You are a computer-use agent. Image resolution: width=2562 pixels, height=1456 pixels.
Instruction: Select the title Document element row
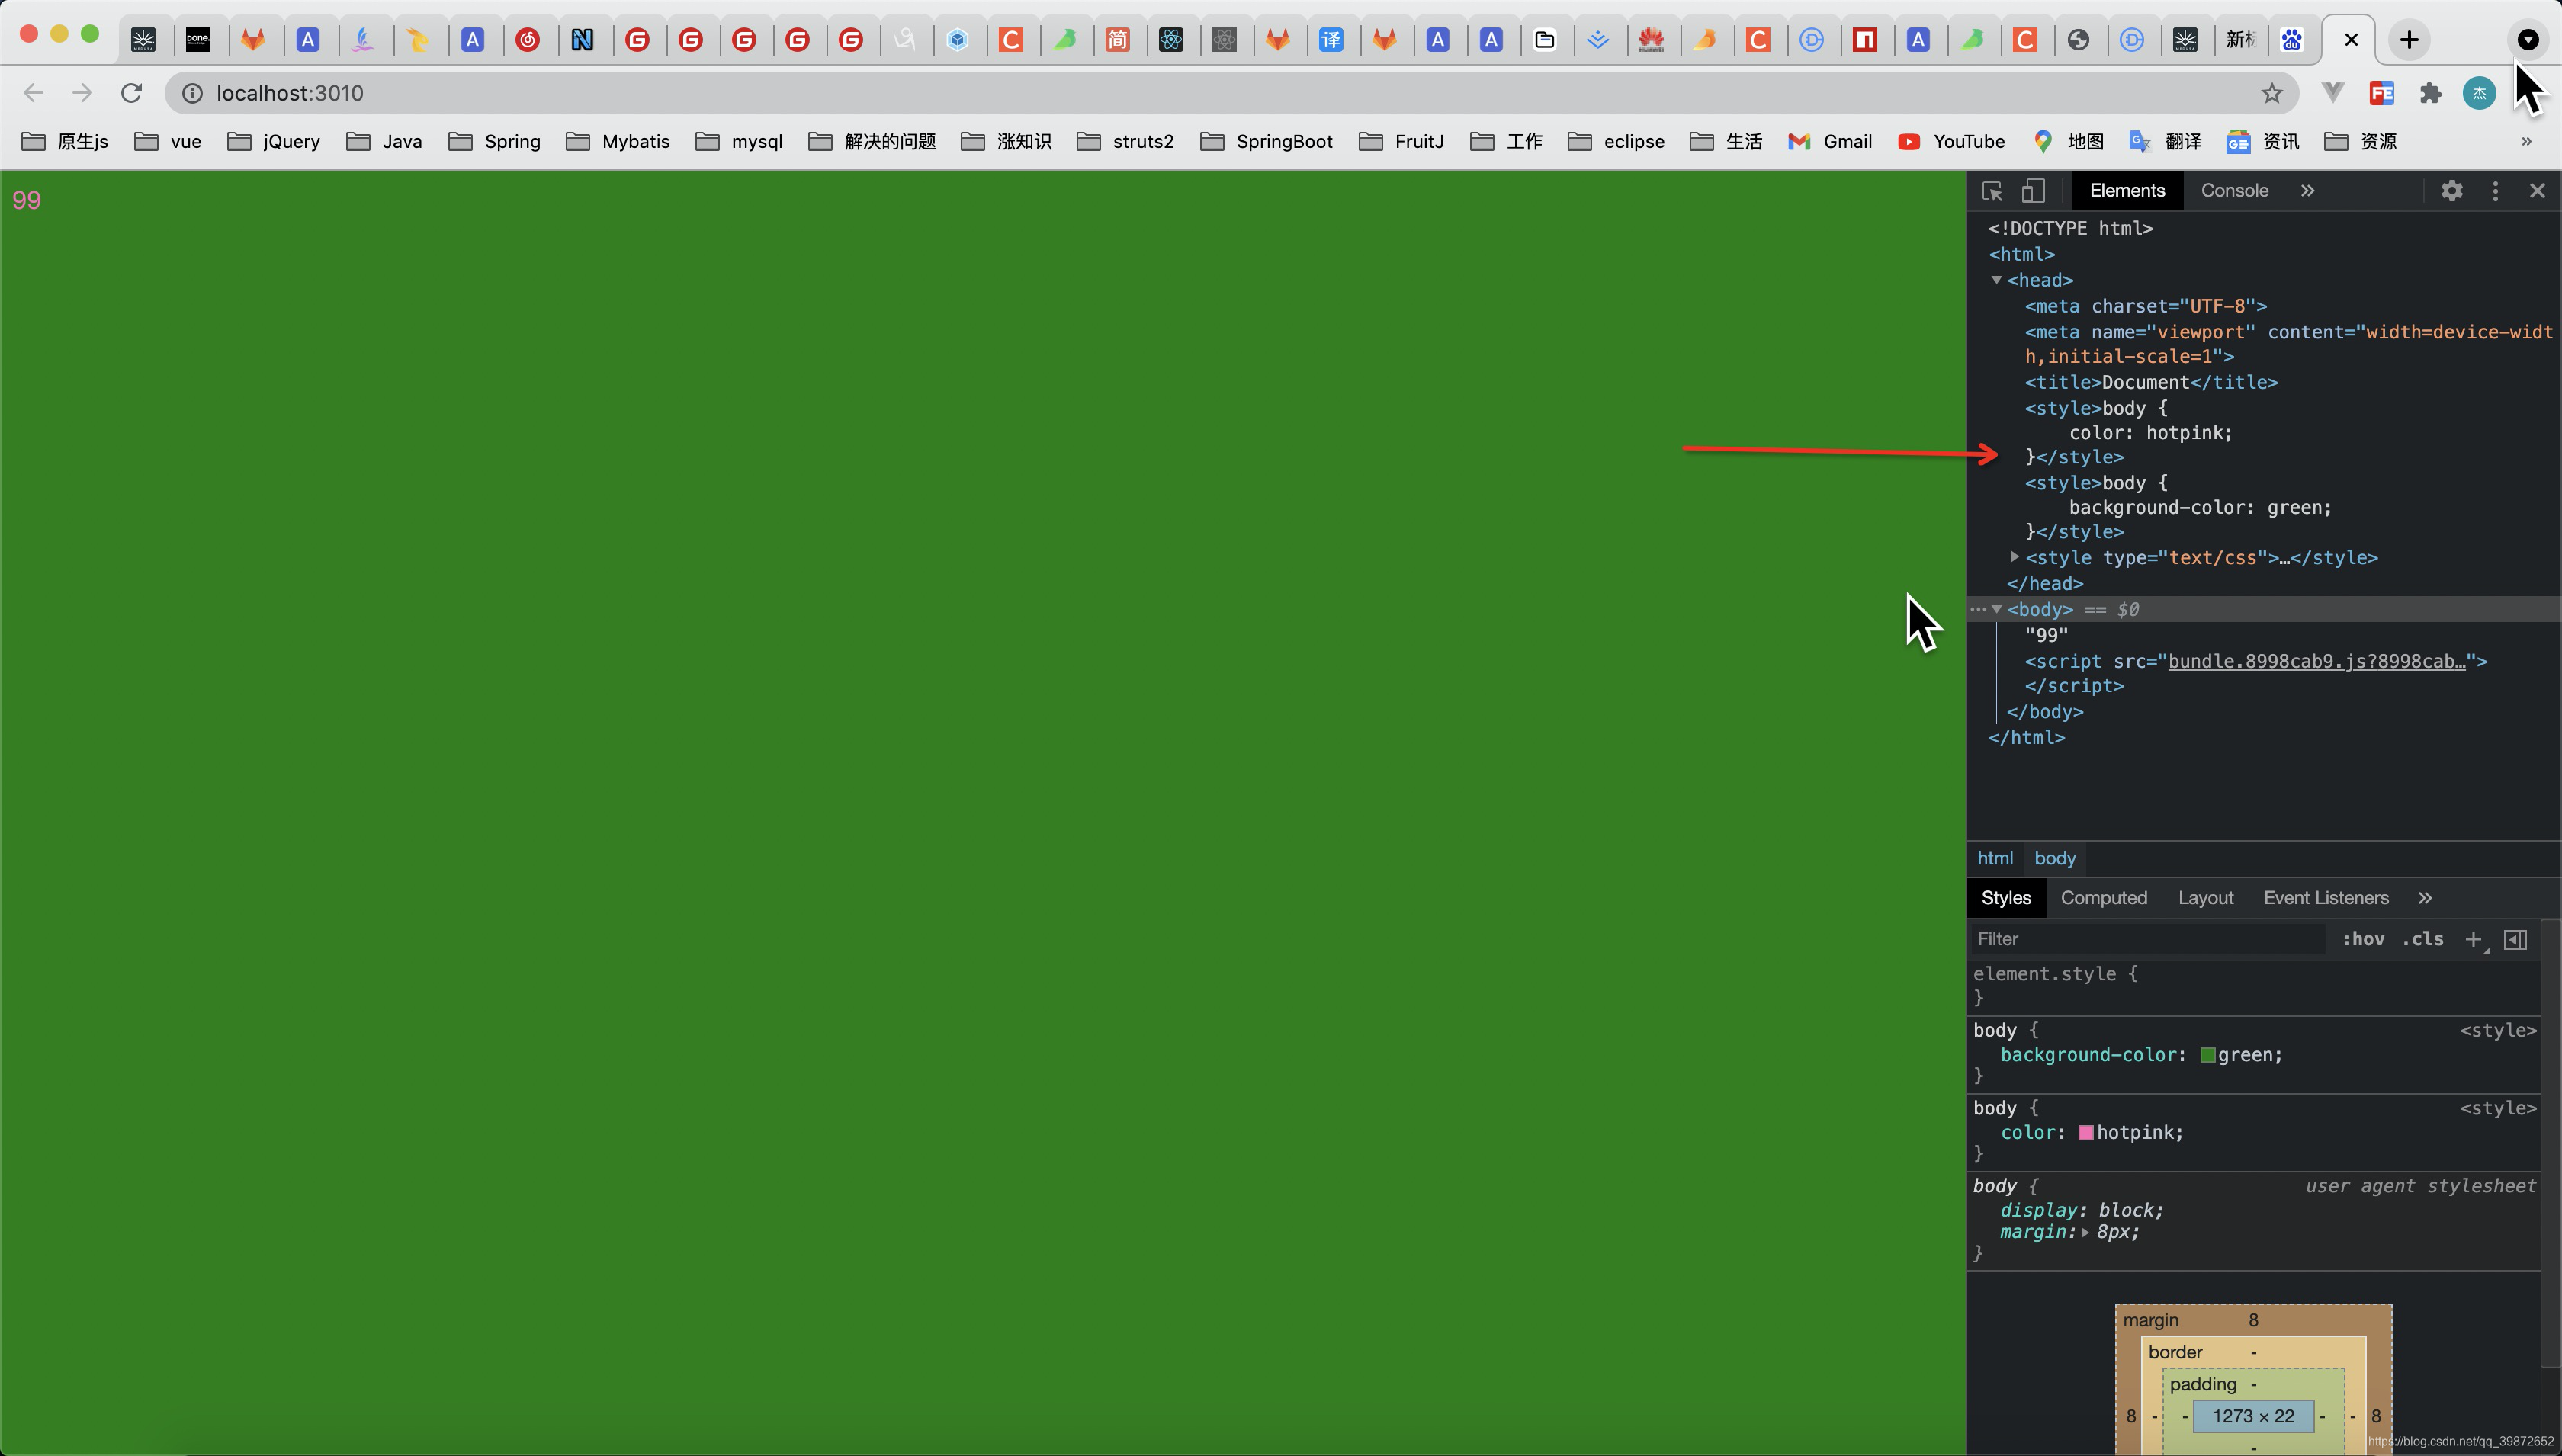tap(2151, 382)
